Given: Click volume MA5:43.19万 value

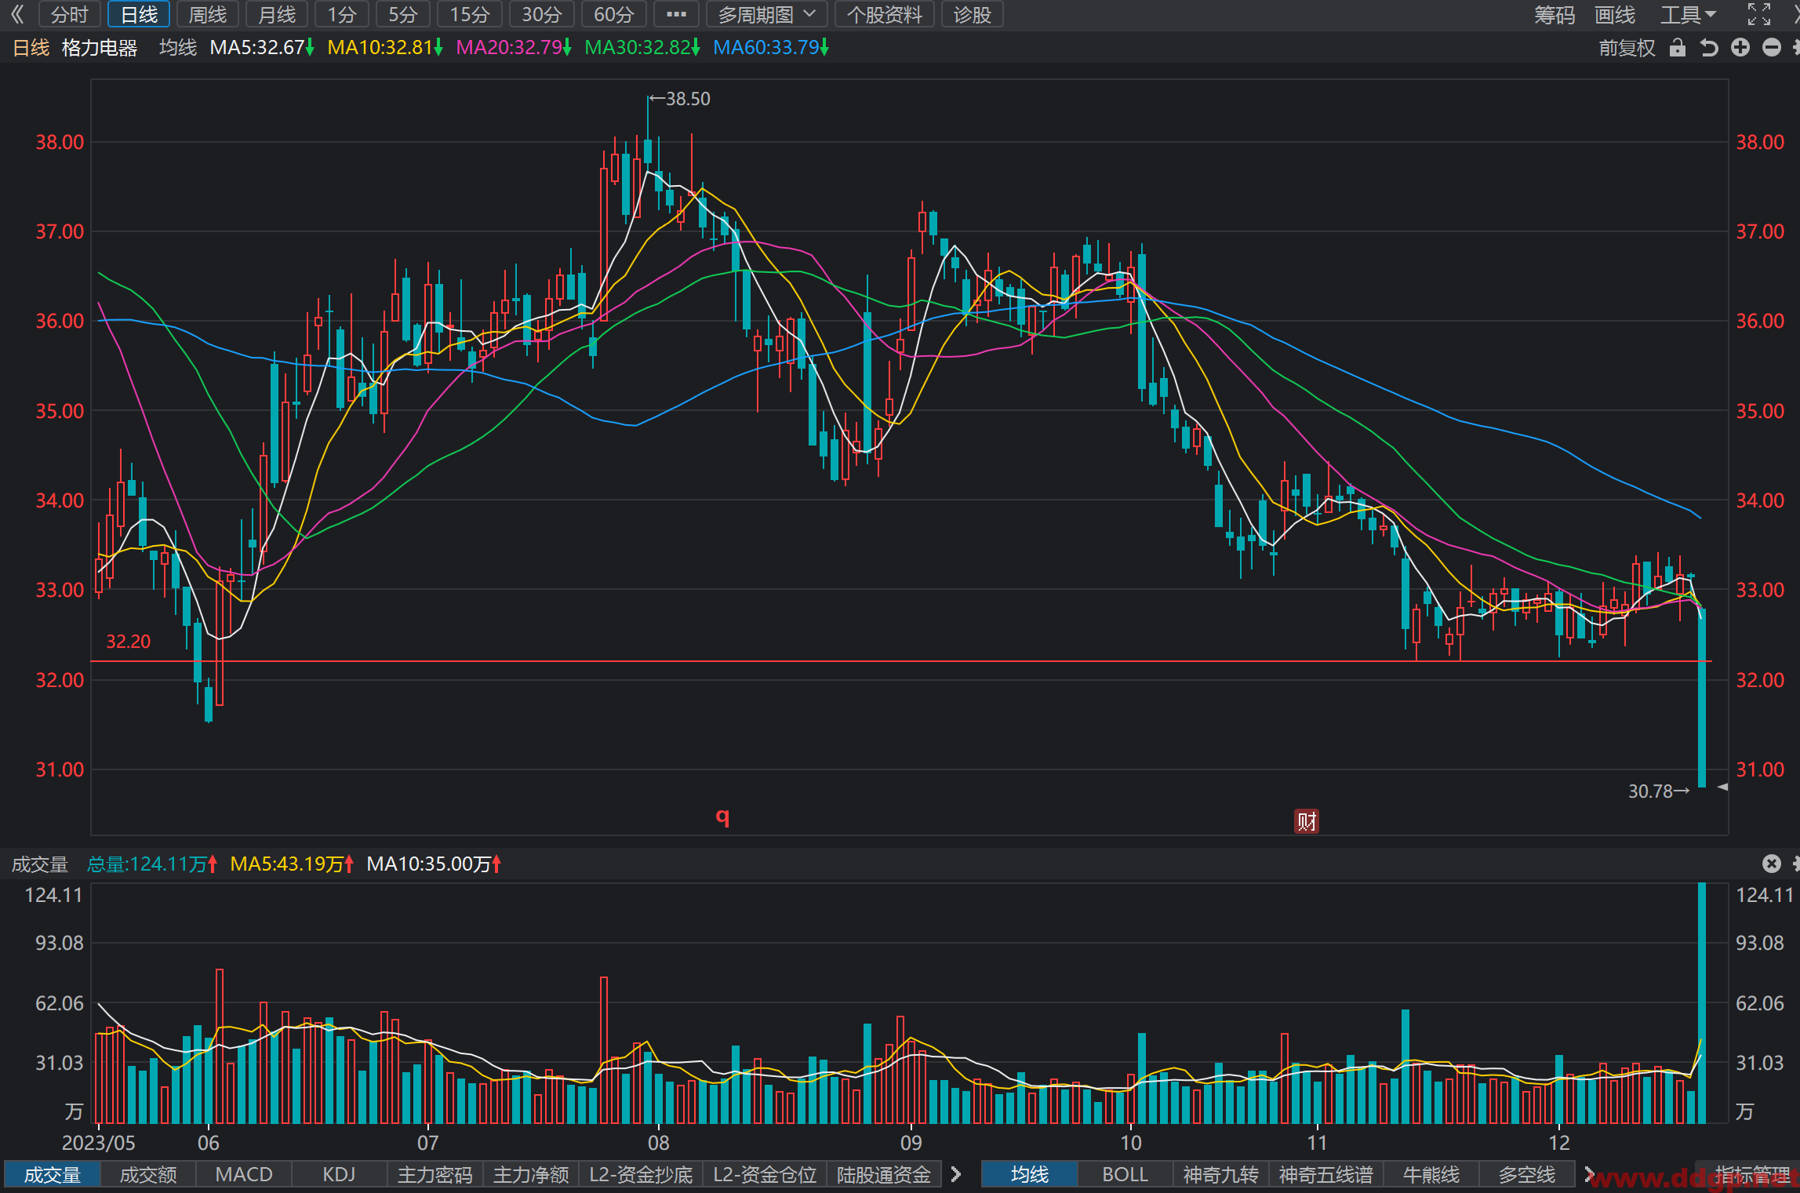Looking at the screenshot, I should coord(292,864).
